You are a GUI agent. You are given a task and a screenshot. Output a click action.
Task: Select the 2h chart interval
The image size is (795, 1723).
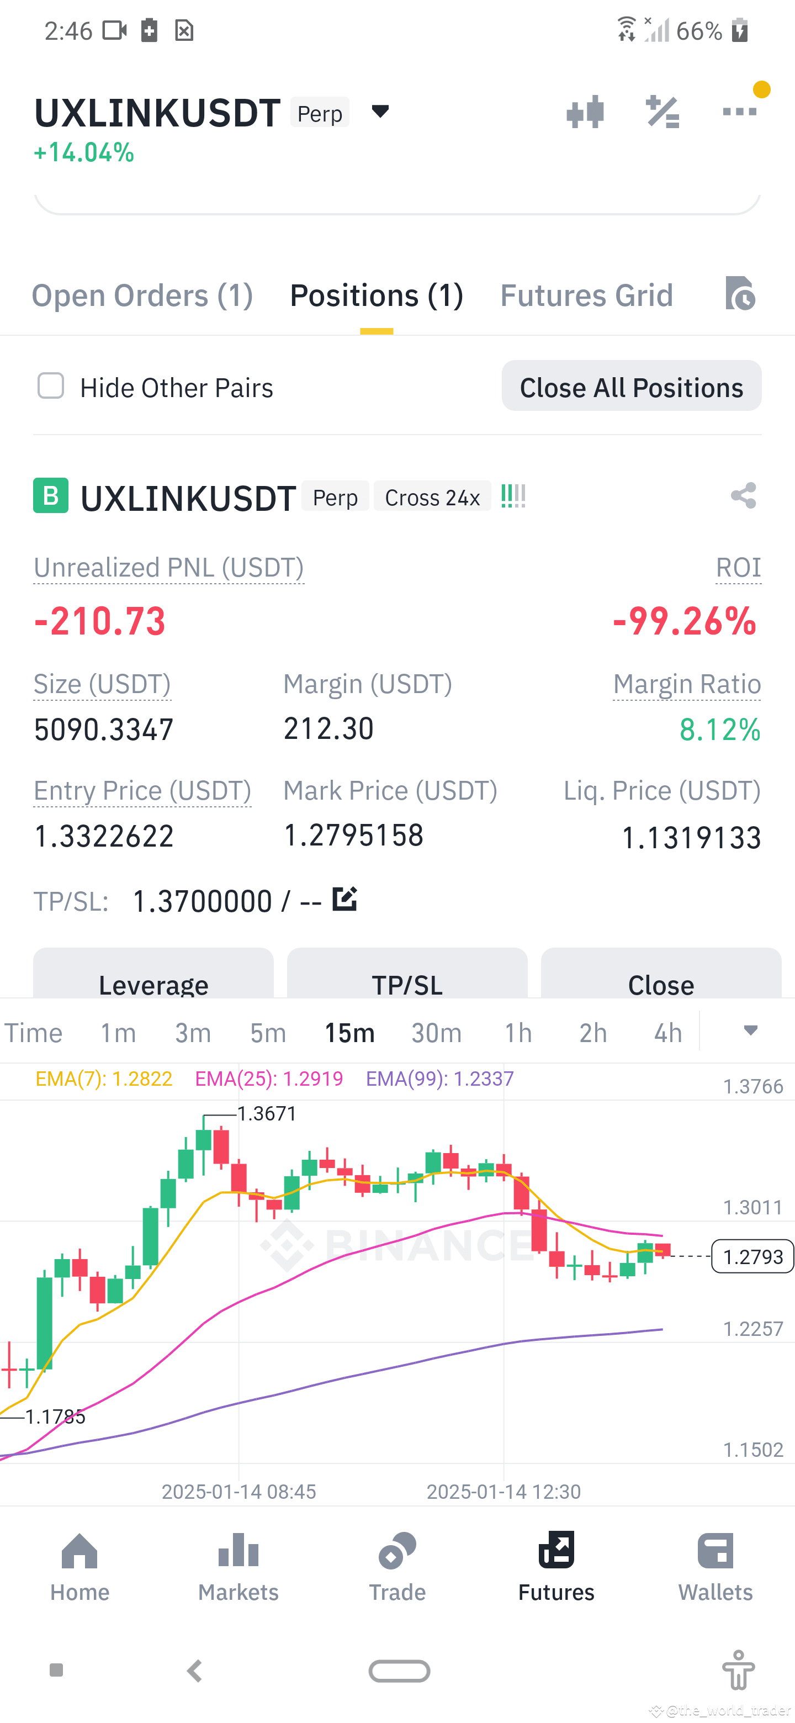click(593, 1033)
